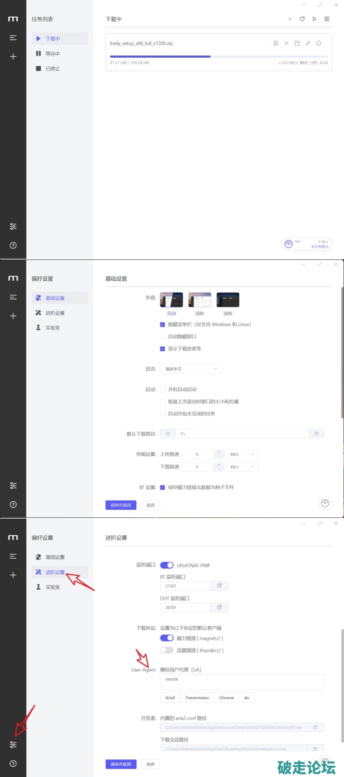
Task: Delete the lively_setup zip task with its X icon
Action: pyautogui.click(x=286, y=43)
